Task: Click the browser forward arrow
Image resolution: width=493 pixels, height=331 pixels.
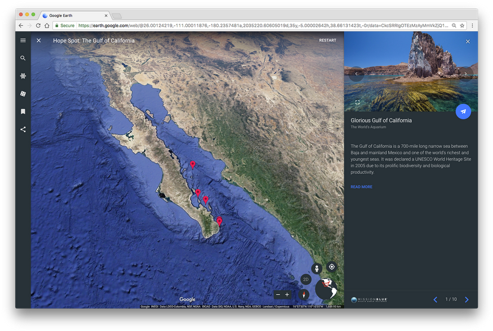Action: click(x=29, y=25)
